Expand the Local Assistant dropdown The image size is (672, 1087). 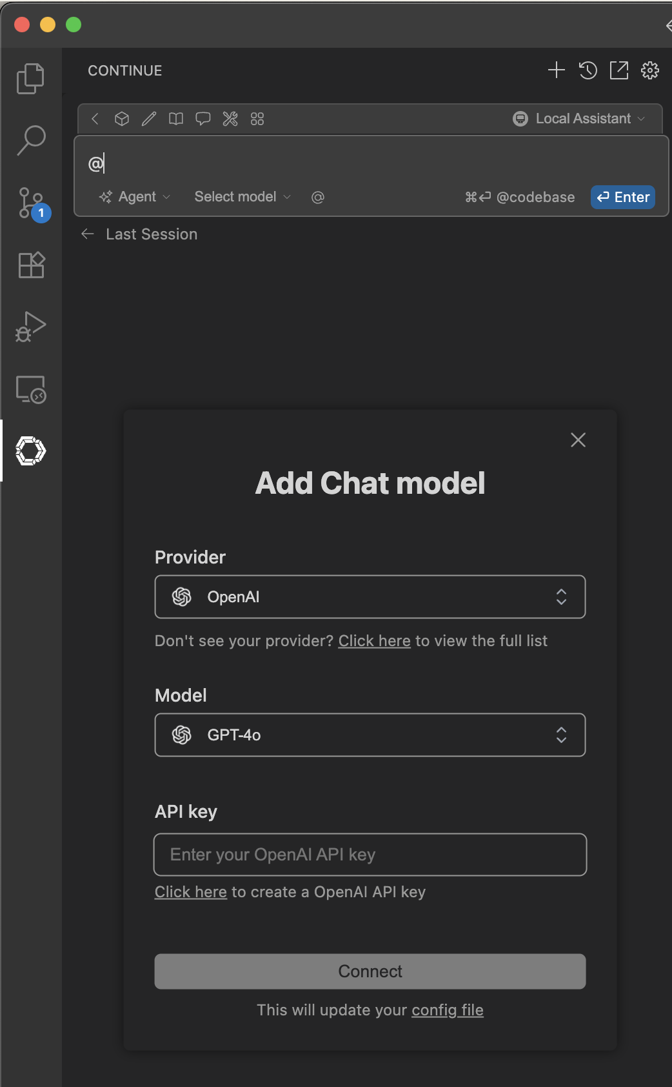[x=579, y=119]
